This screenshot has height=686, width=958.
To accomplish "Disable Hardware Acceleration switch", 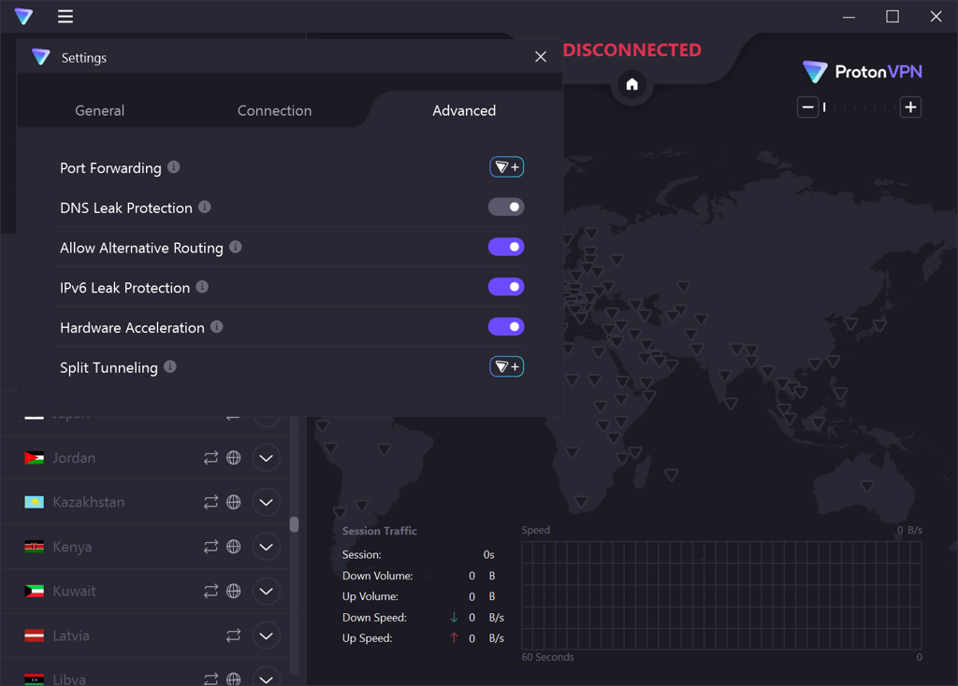I will click(x=506, y=326).
